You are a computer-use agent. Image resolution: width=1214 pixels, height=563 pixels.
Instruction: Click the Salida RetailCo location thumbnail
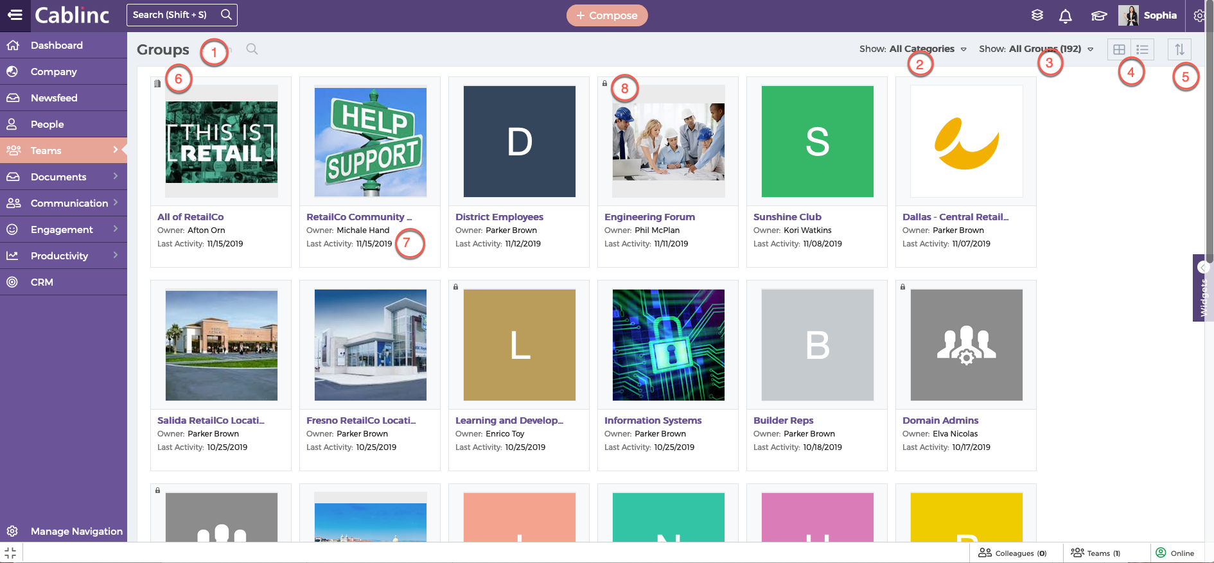pos(222,345)
